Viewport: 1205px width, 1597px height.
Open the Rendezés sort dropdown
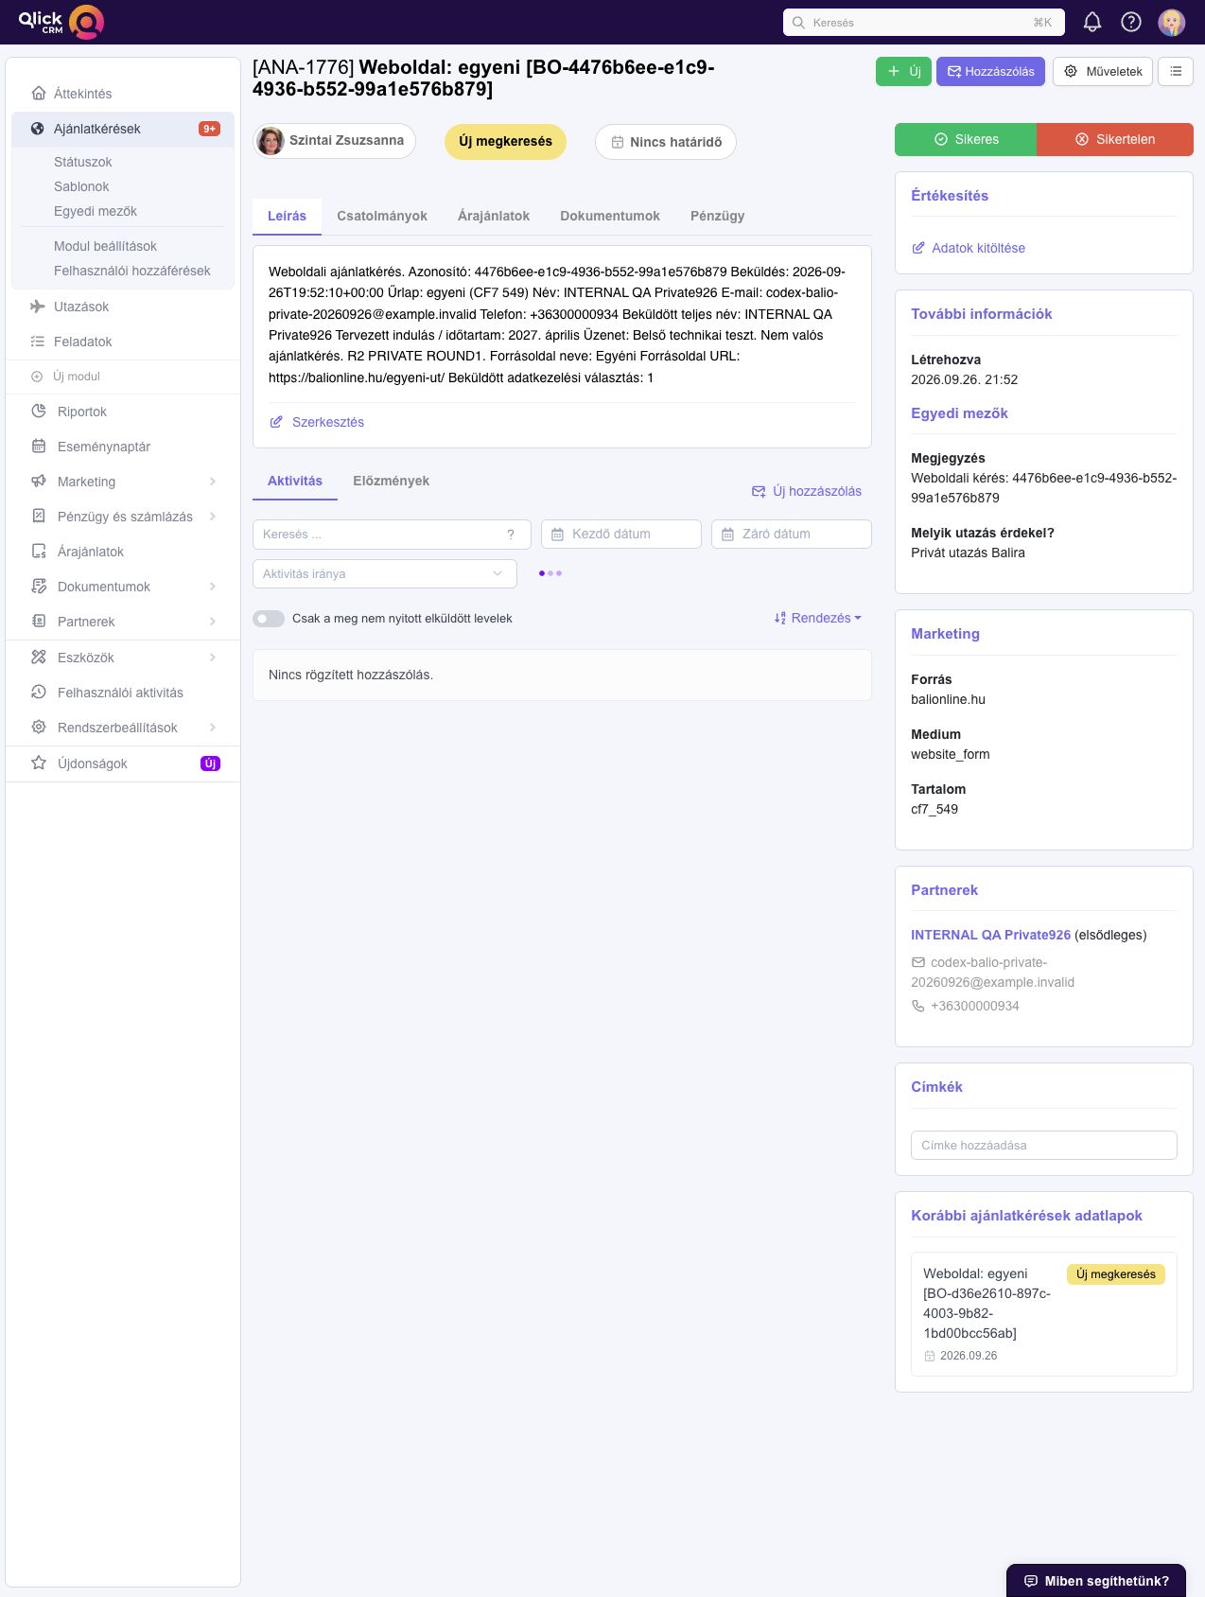[818, 618]
